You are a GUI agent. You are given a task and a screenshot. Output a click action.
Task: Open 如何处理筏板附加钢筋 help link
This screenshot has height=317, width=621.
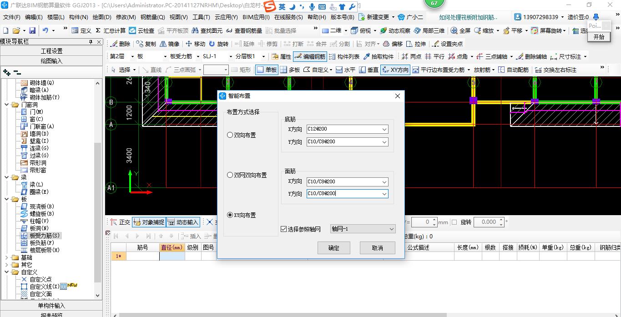point(468,17)
